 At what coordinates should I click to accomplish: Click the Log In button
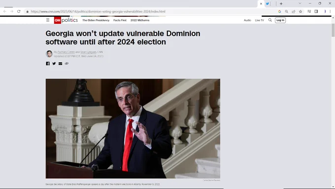click(x=280, y=20)
